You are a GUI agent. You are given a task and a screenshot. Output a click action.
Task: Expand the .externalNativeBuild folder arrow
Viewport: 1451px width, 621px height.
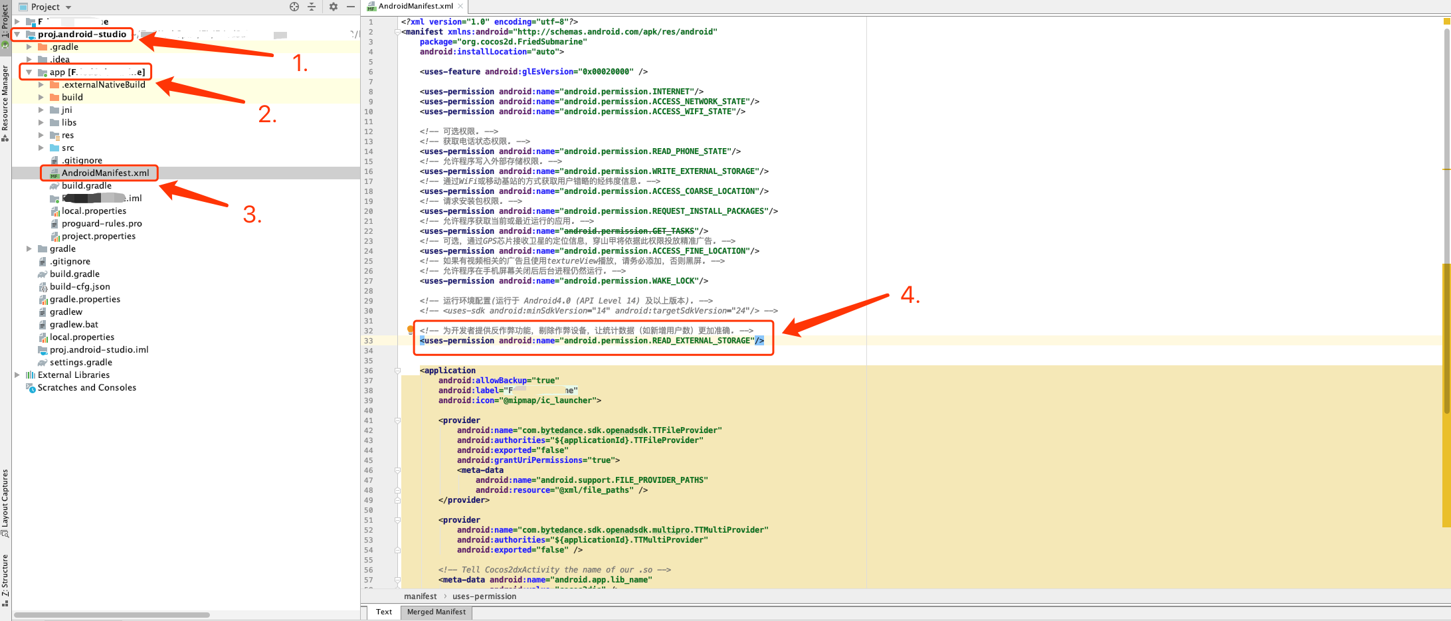click(x=41, y=84)
